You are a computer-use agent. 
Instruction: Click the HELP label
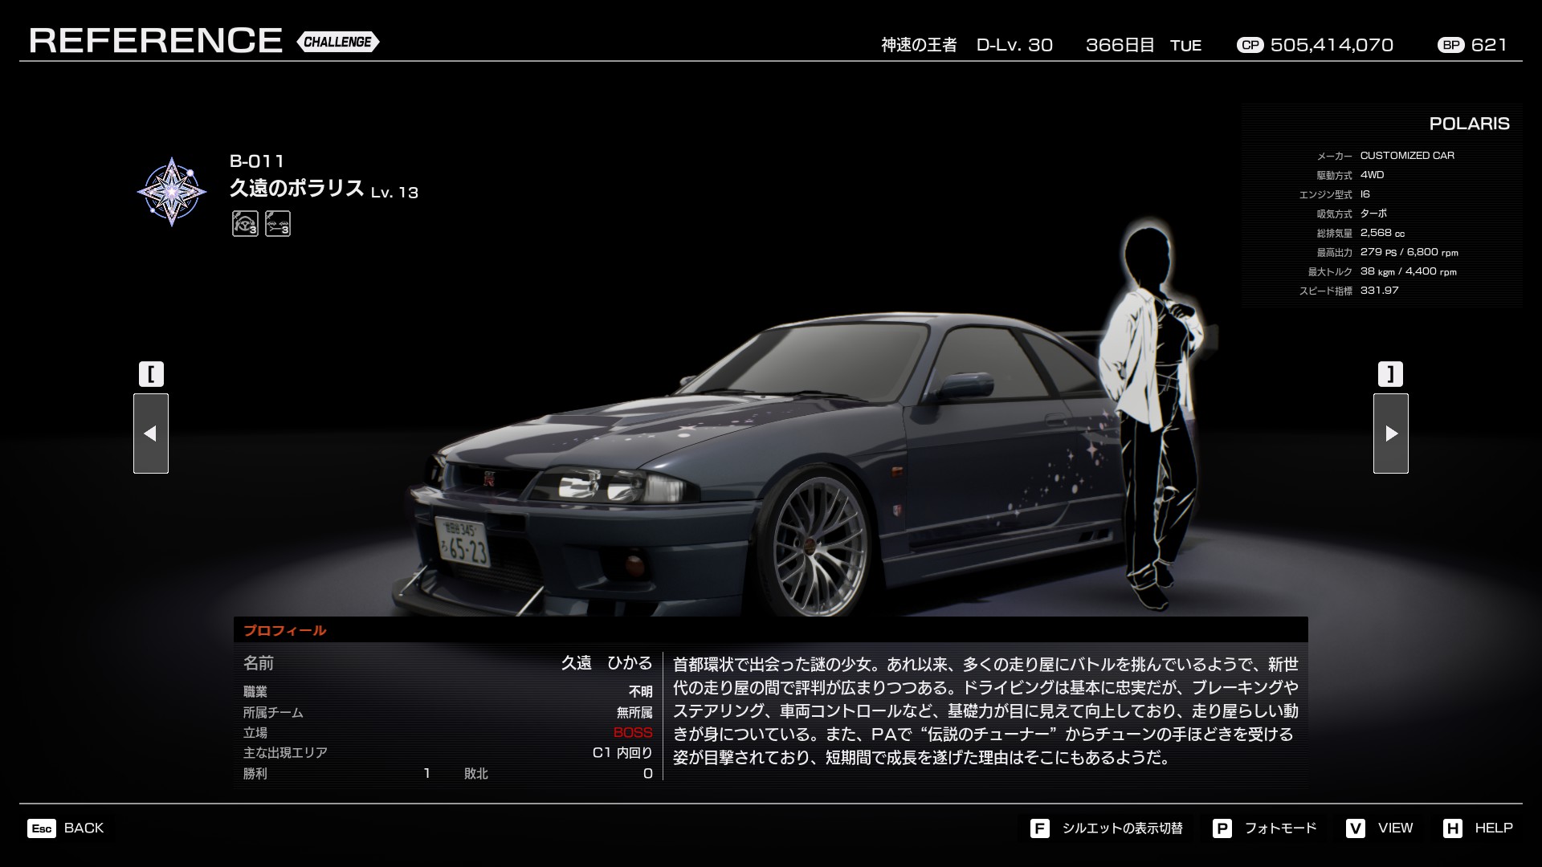[x=1493, y=828]
